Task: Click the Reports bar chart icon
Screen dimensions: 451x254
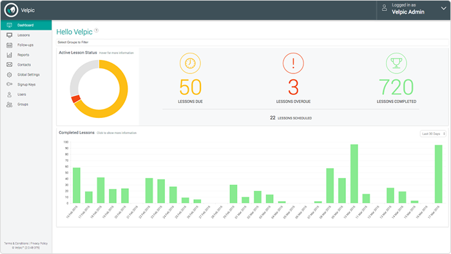Action: coord(9,55)
